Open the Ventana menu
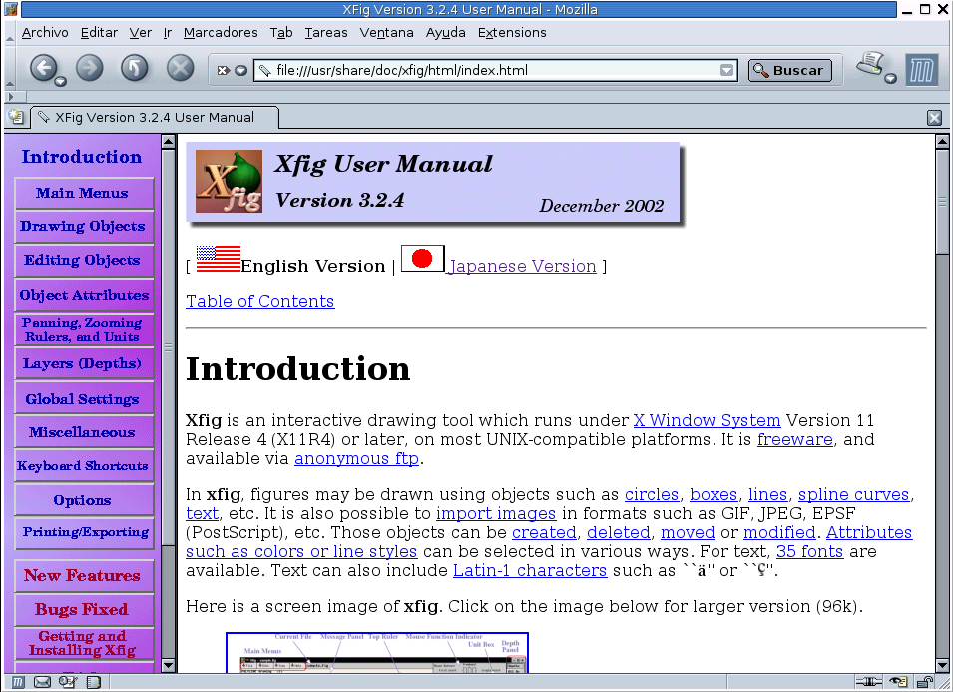The image size is (953, 692). tap(386, 33)
